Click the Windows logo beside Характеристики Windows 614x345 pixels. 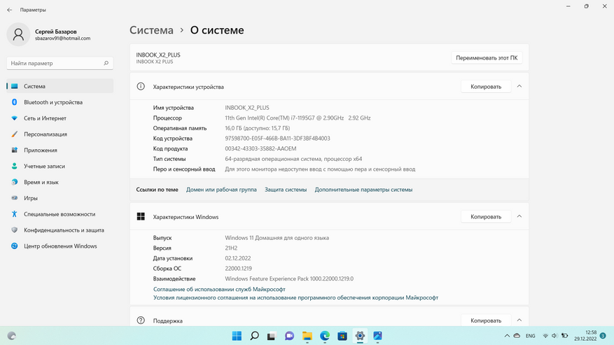click(141, 216)
